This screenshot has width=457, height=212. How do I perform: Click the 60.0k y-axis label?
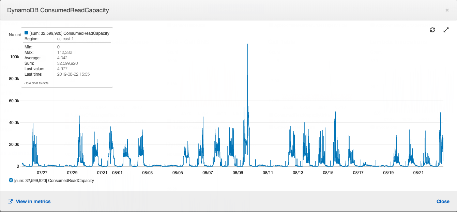coord(14,101)
